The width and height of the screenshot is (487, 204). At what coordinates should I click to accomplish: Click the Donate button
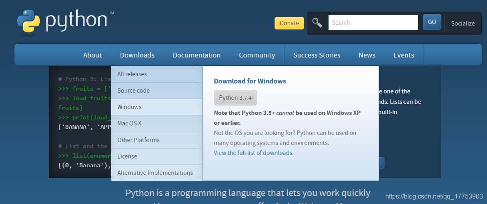point(289,23)
